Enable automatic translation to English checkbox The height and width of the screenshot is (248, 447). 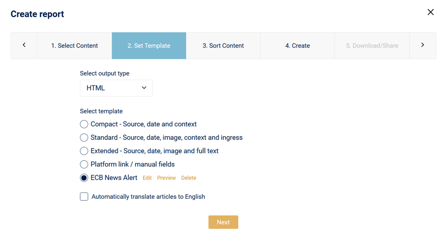point(84,197)
